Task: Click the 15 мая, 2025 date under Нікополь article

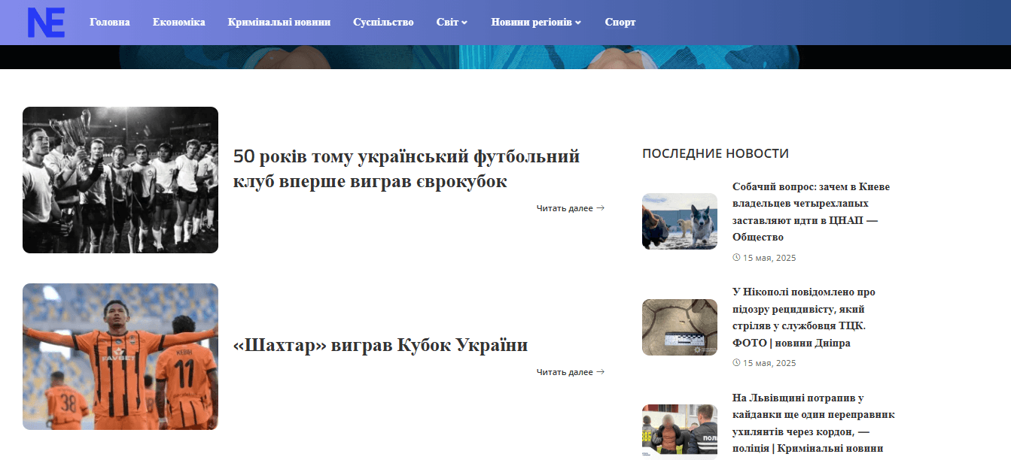Action: point(769,363)
